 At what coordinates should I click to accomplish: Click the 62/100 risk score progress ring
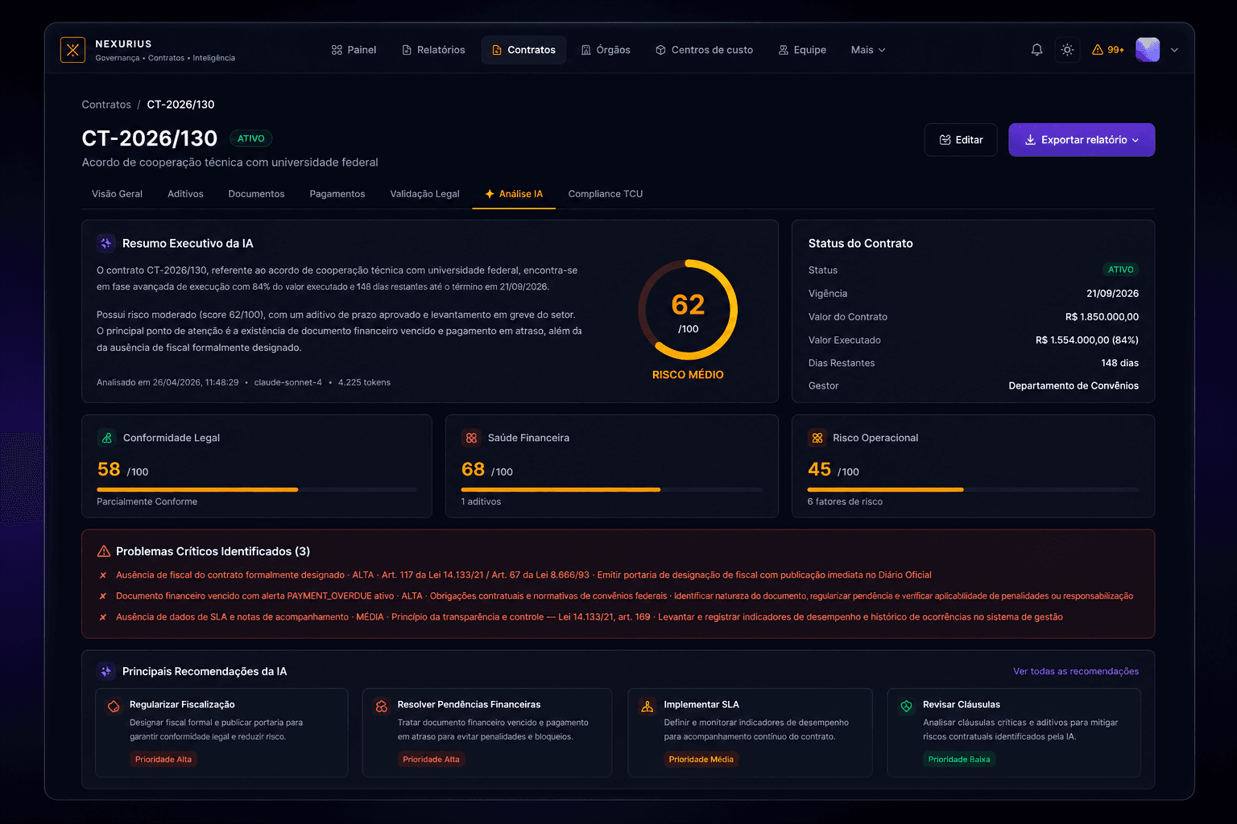click(x=689, y=310)
